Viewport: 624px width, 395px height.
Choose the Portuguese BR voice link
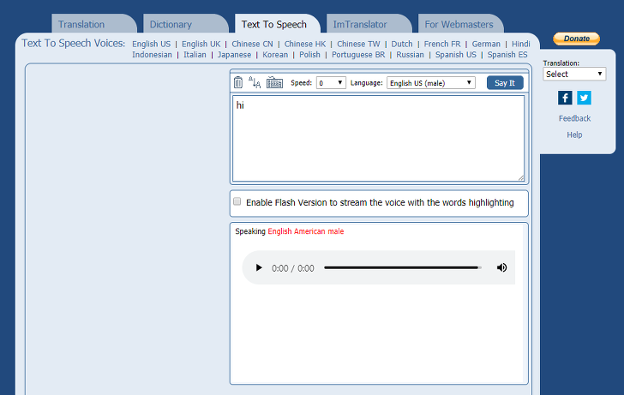click(358, 55)
